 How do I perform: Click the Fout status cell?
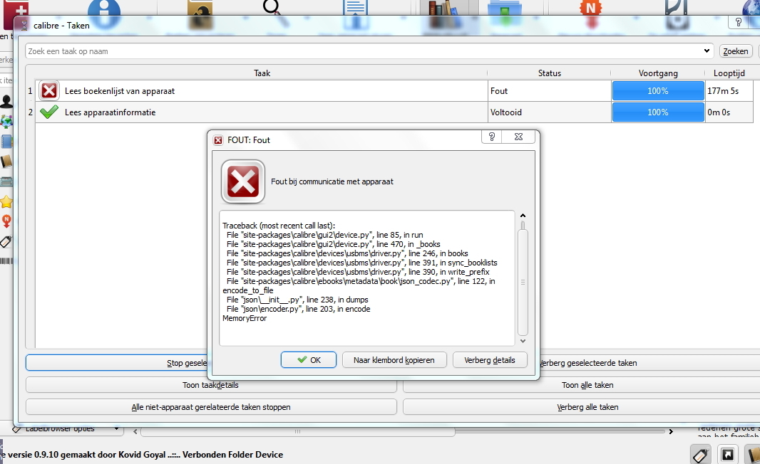click(549, 91)
